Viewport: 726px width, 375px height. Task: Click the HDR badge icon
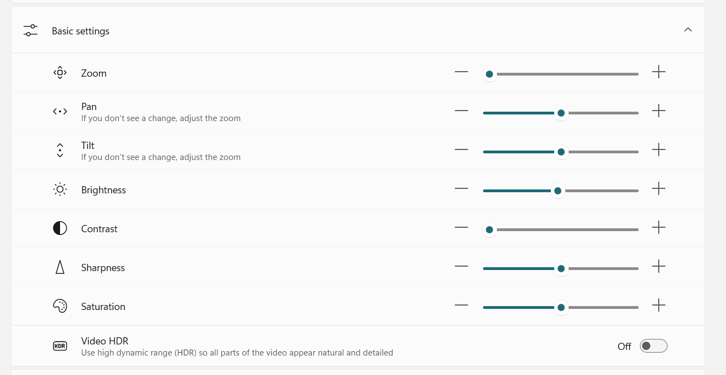[x=60, y=346]
